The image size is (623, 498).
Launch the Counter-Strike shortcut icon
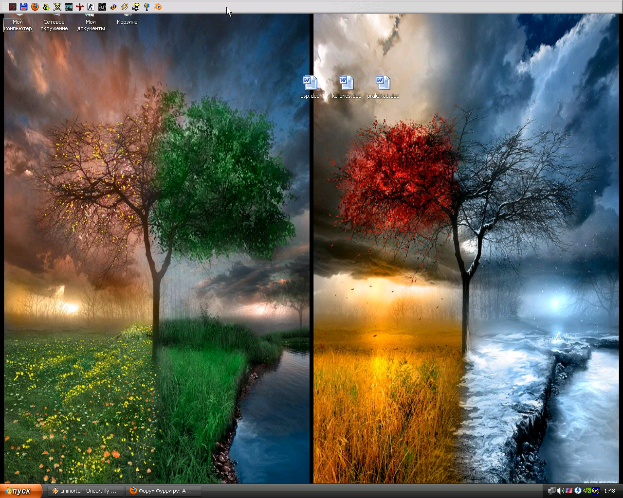(x=91, y=7)
